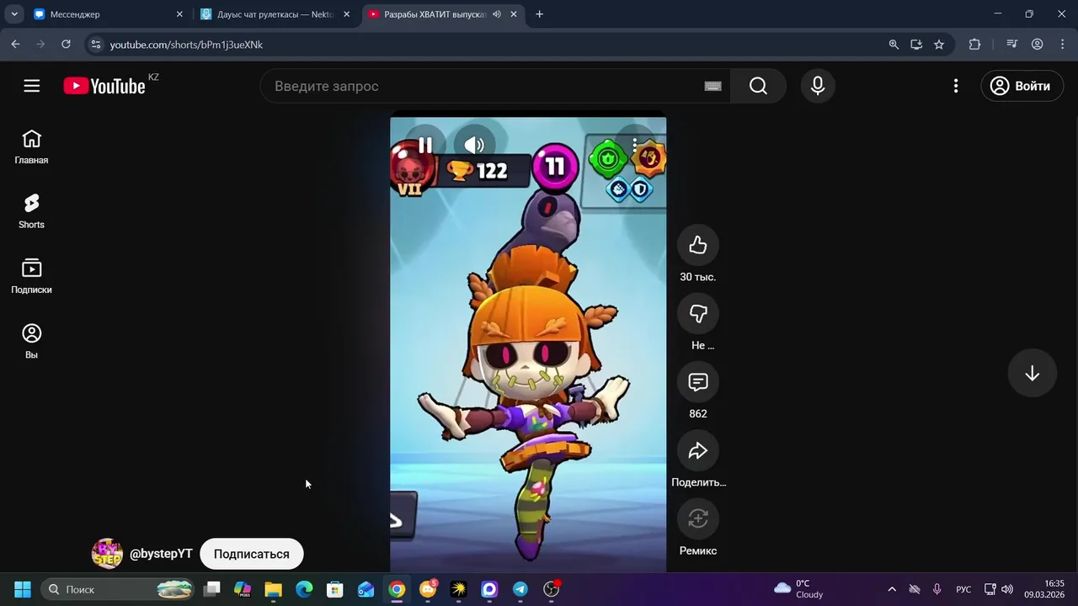The image size is (1078, 606).
Task: Open the weather widget 0°C Cloudy
Action: pyautogui.click(x=798, y=589)
